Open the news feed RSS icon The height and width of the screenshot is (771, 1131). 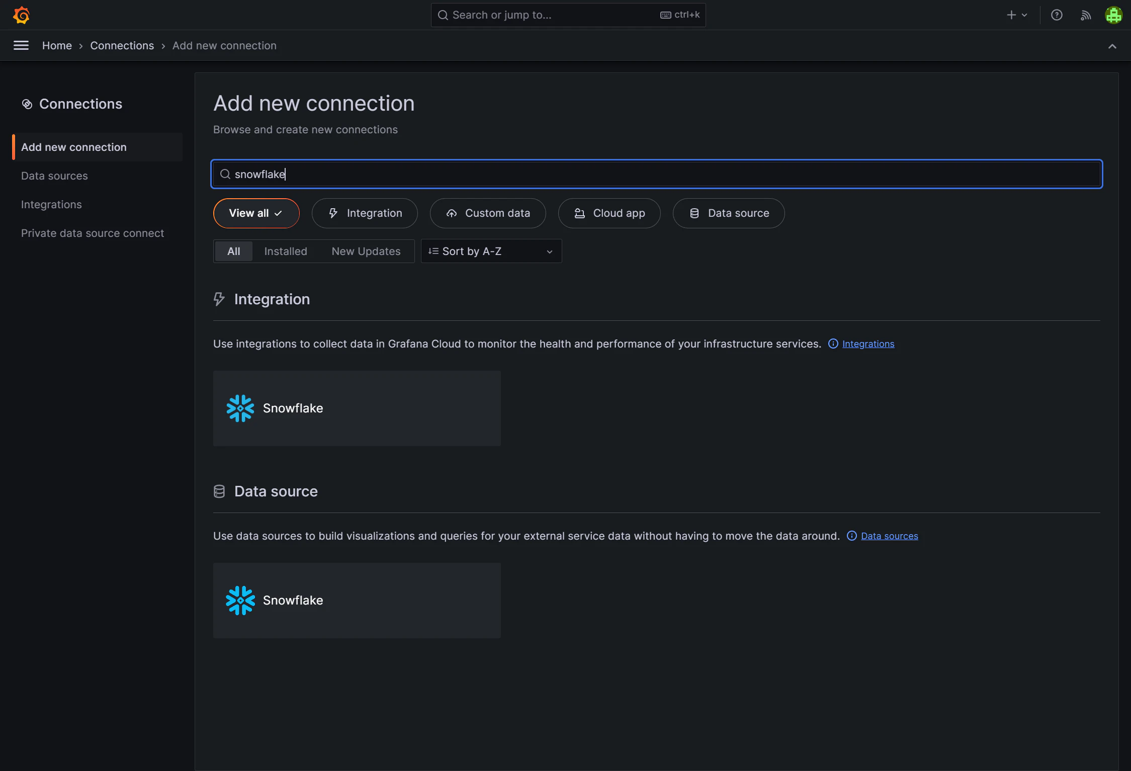[1085, 15]
